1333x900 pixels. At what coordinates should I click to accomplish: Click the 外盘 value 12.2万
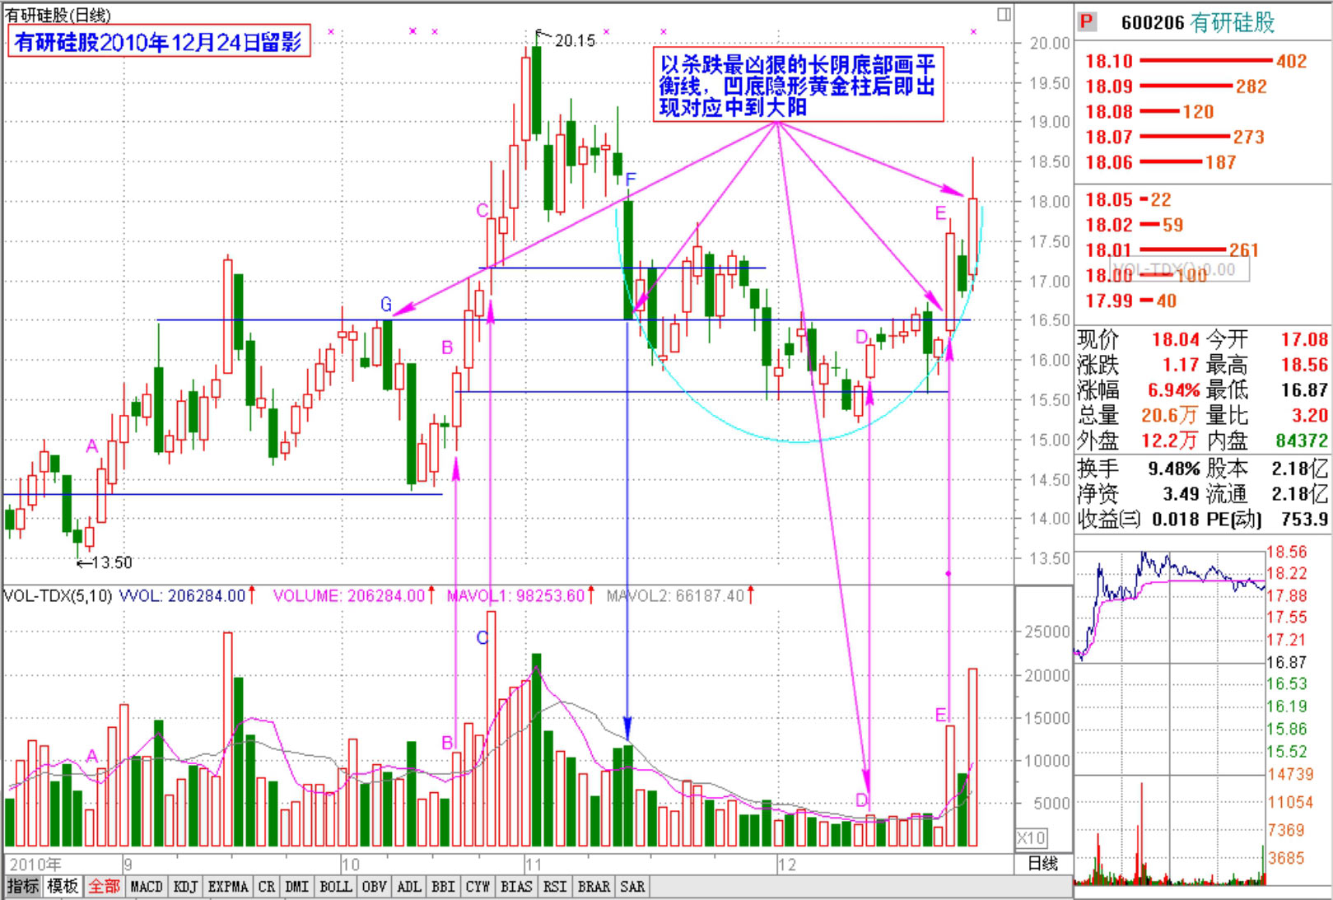(1169, 441)
